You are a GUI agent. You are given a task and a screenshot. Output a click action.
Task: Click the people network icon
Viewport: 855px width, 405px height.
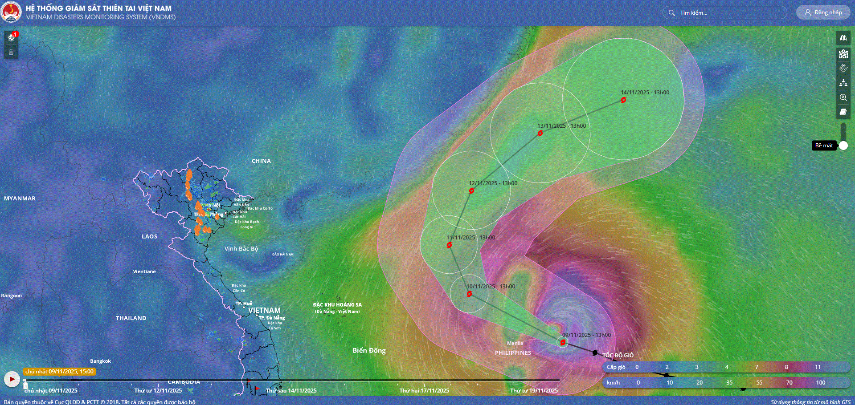pyautogui.click(x=843, y=83)
